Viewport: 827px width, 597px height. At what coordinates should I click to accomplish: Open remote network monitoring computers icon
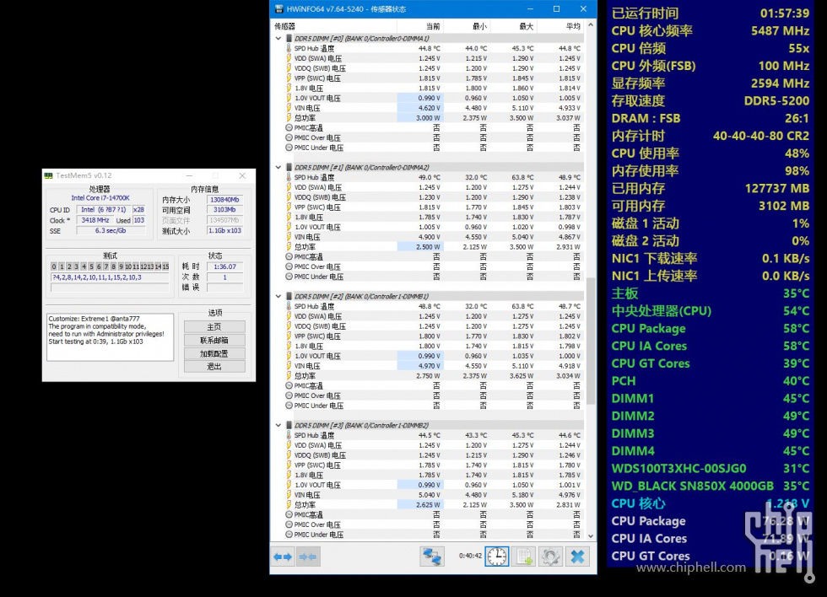[x=432, y=557]
